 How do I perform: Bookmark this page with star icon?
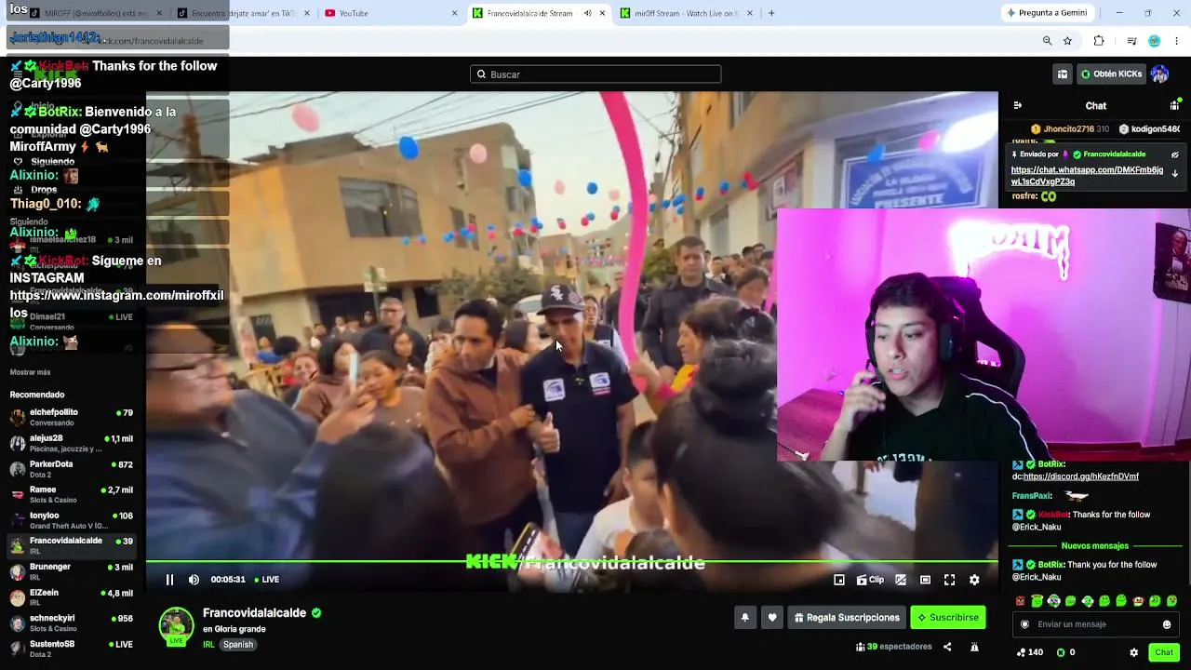click(1067, 41)
